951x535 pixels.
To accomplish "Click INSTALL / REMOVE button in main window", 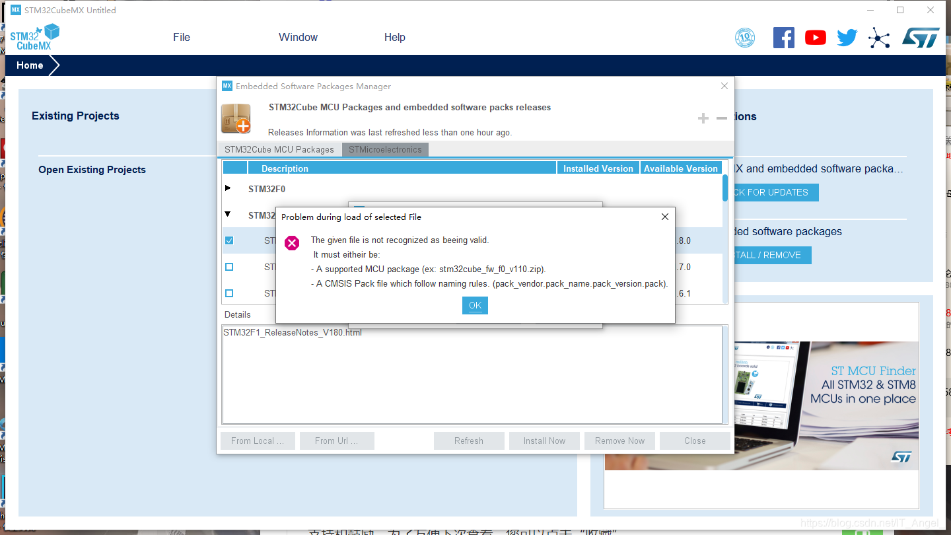I will click(773, 255).
